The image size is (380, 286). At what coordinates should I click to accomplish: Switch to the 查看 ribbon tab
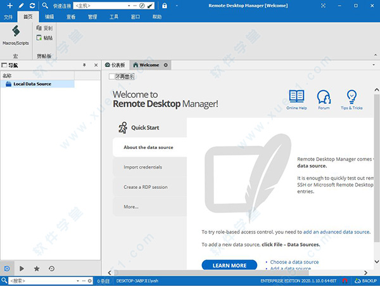[x=71, y=16]
